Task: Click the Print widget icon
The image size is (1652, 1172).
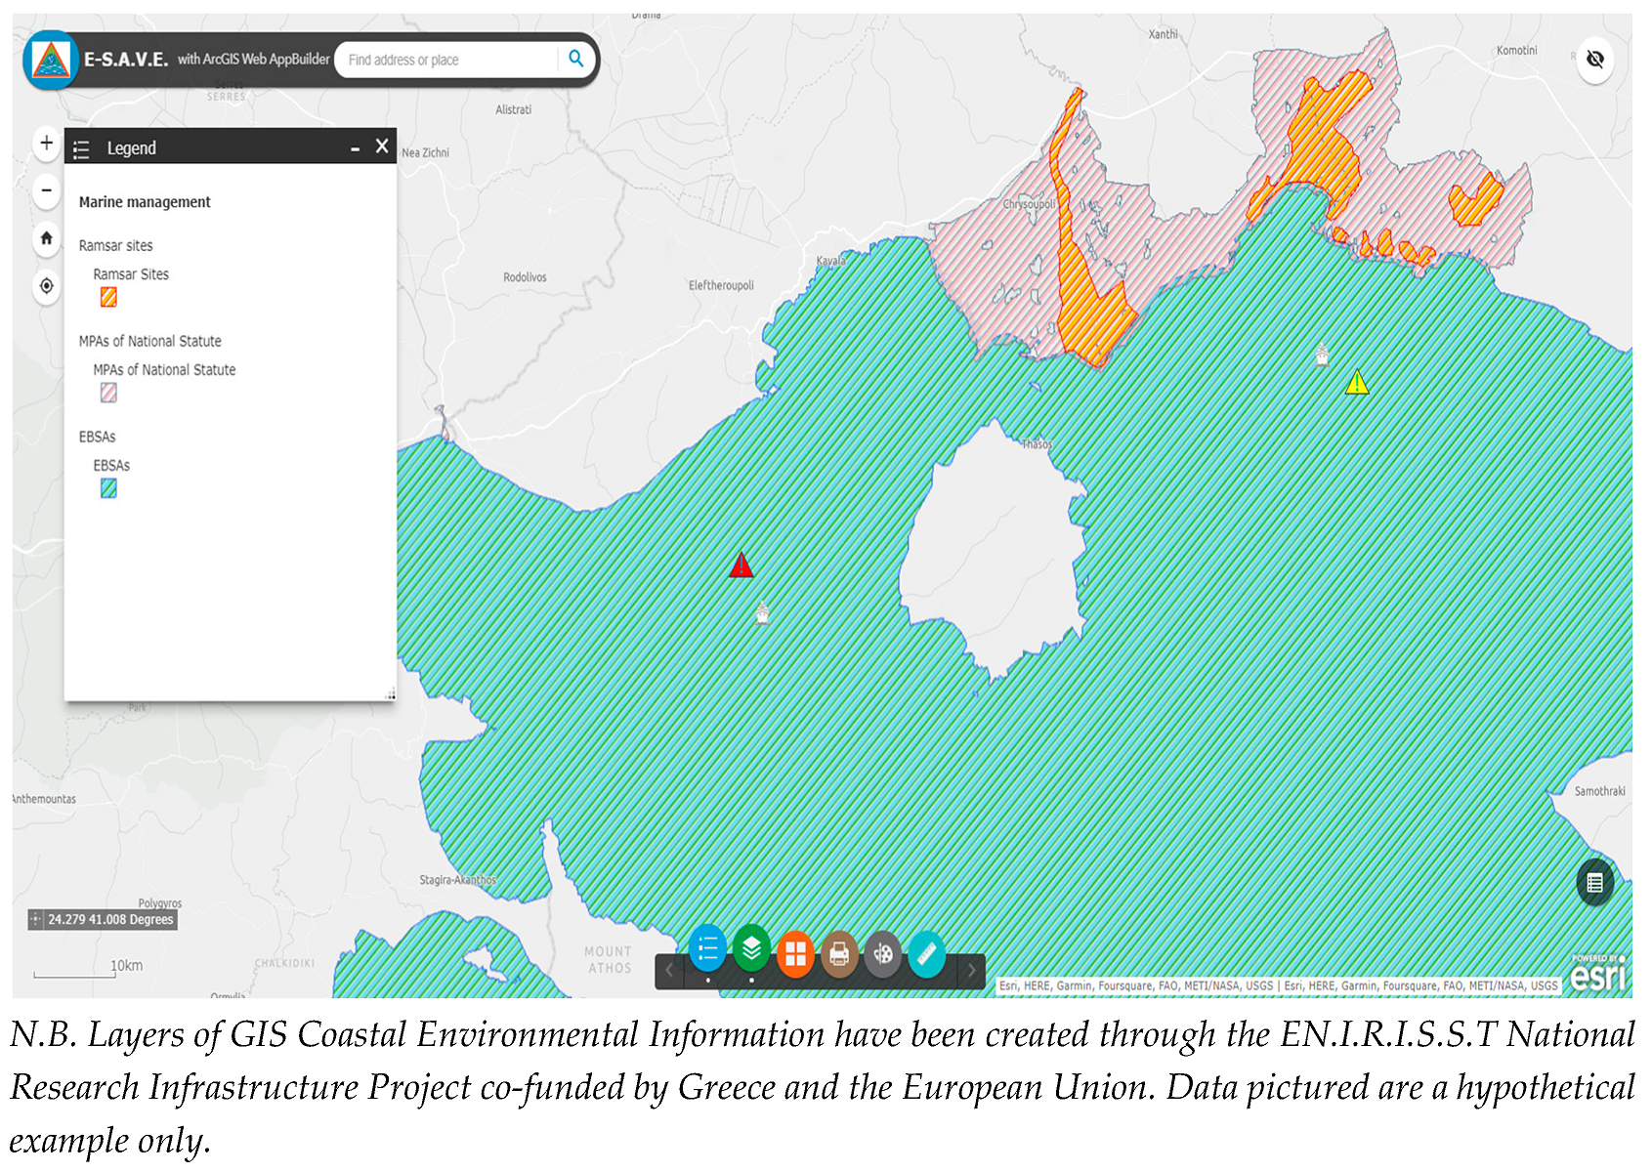Action: [838, 953]
